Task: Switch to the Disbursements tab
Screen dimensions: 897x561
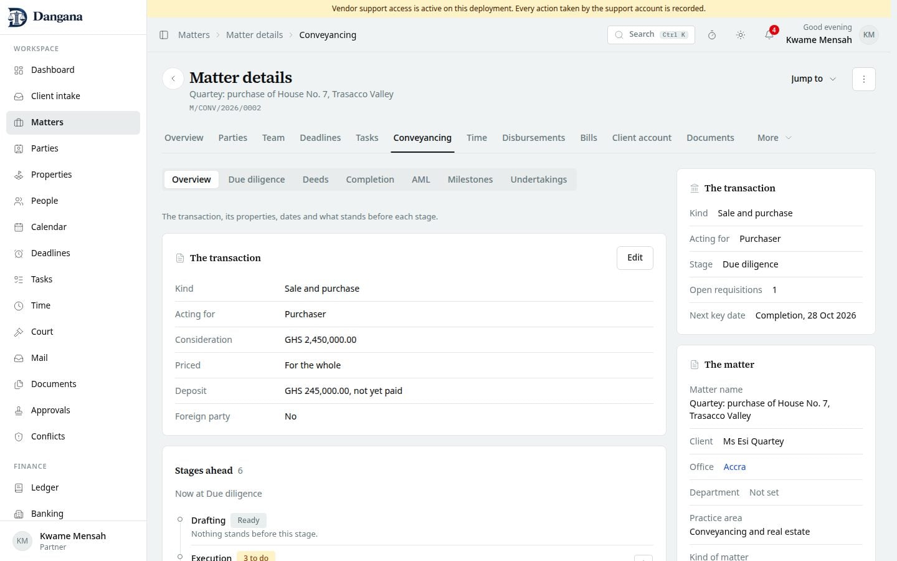Action: point(533,138)
